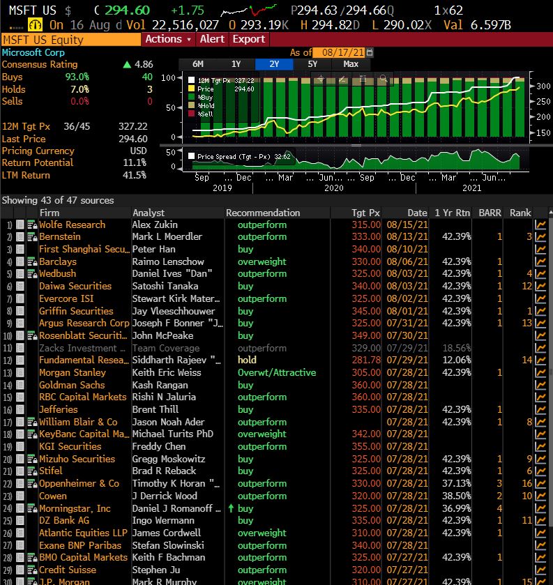This screenshot has height=585, width=553.
Task: Switch chart range to 5Y
Action: point(312,64)
